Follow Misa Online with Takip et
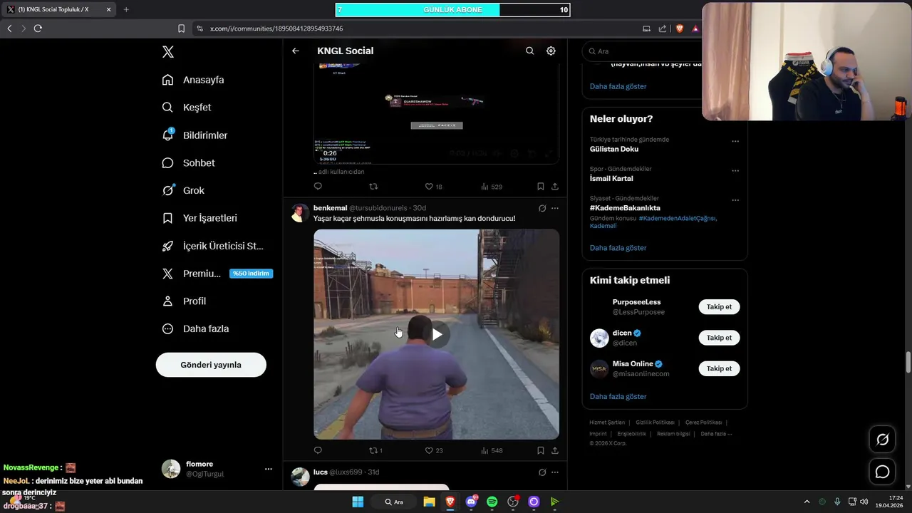Viewport: 912px width, 513px height. pos(719,368)
